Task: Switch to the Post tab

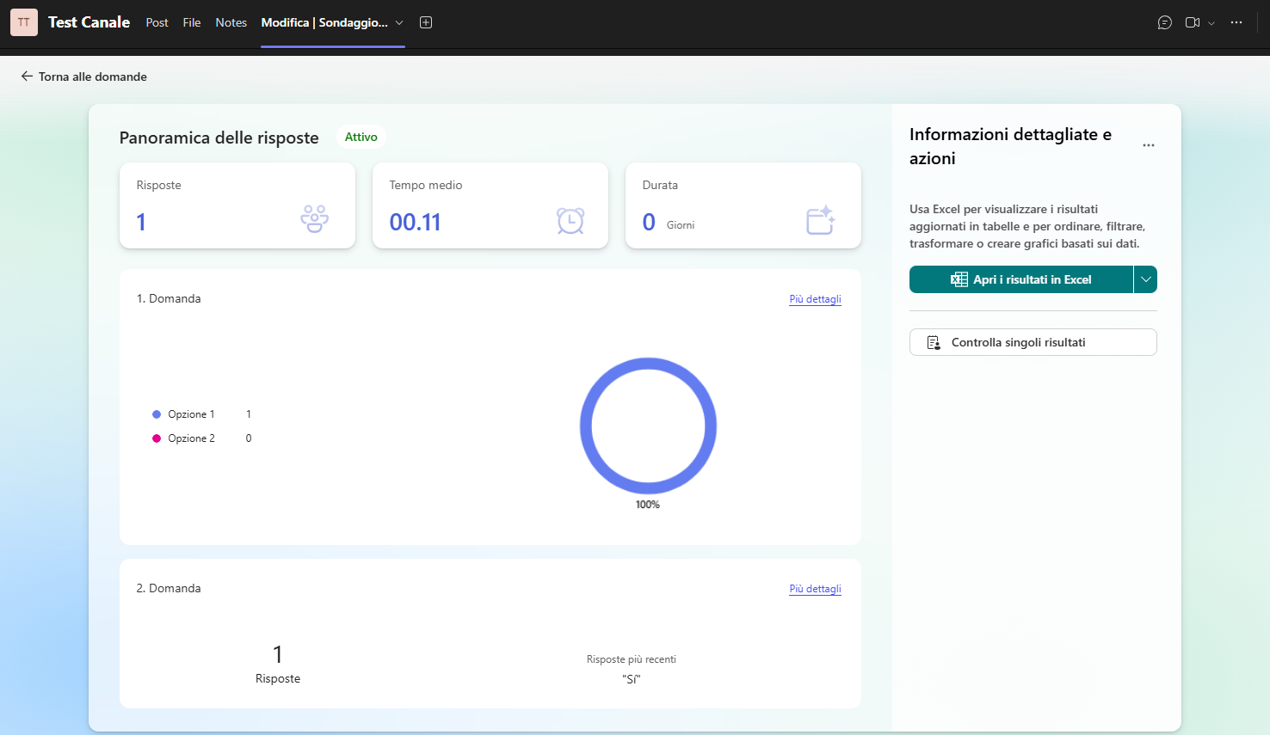Action: [157, 22]
